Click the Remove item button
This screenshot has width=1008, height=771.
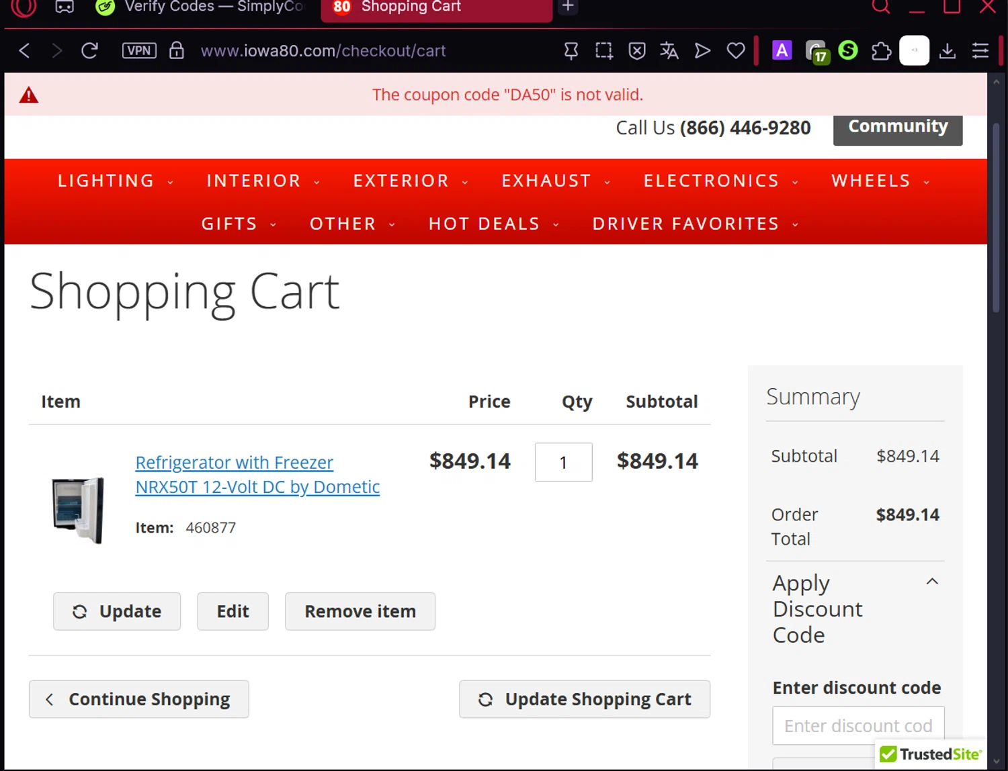point(360,611)
